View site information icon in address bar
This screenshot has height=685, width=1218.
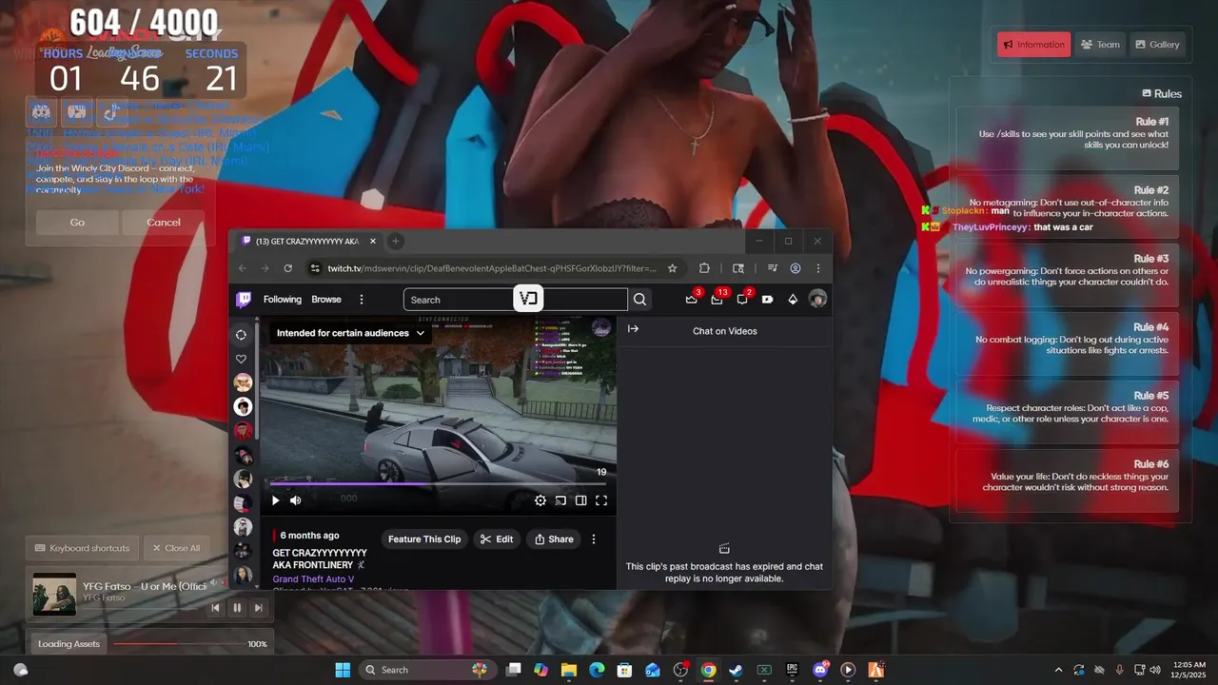click(x=315, y=268)
